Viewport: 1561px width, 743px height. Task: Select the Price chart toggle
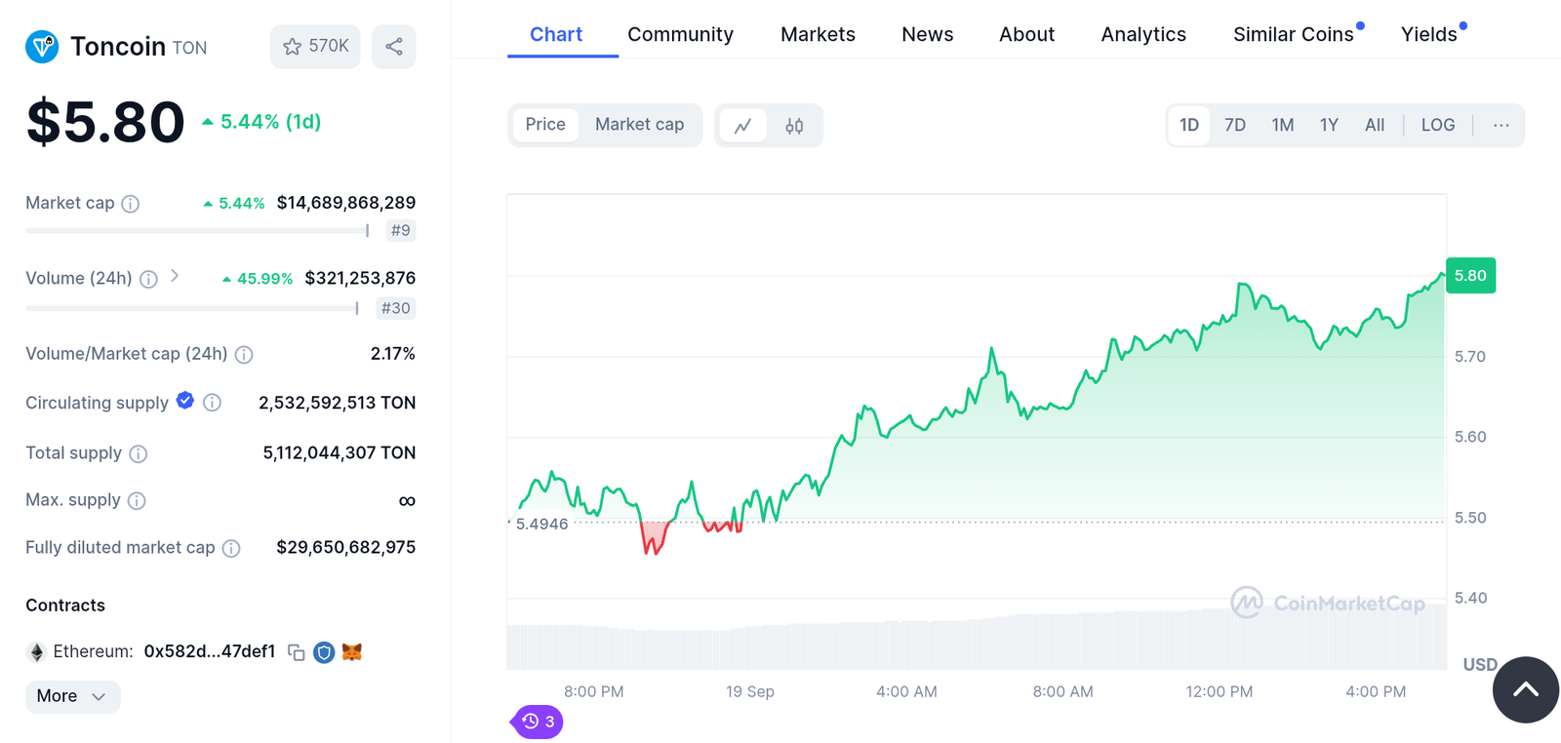[x=545, y=125]
